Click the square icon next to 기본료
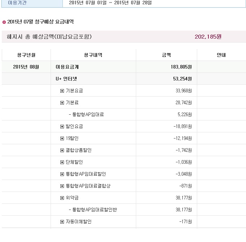 tap(62, 103)
